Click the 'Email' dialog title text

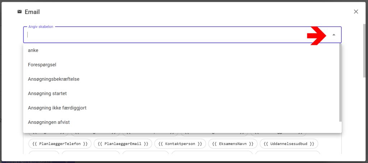click(32, 12)
